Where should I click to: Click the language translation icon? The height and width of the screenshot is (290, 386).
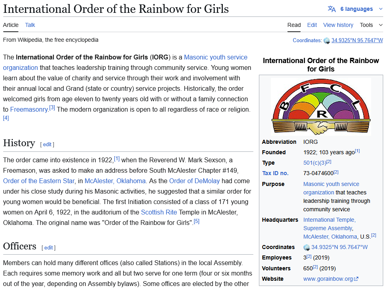coord(331,9)
